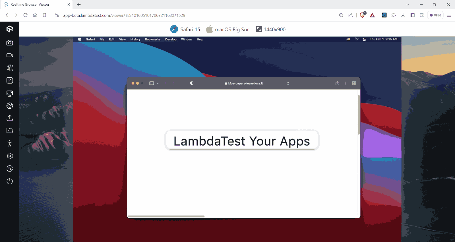This screenshot has width=455, height=242.
Task: Click the Safari vertical scrollbar
Action: pyautogui.click(x=359, y=115)
